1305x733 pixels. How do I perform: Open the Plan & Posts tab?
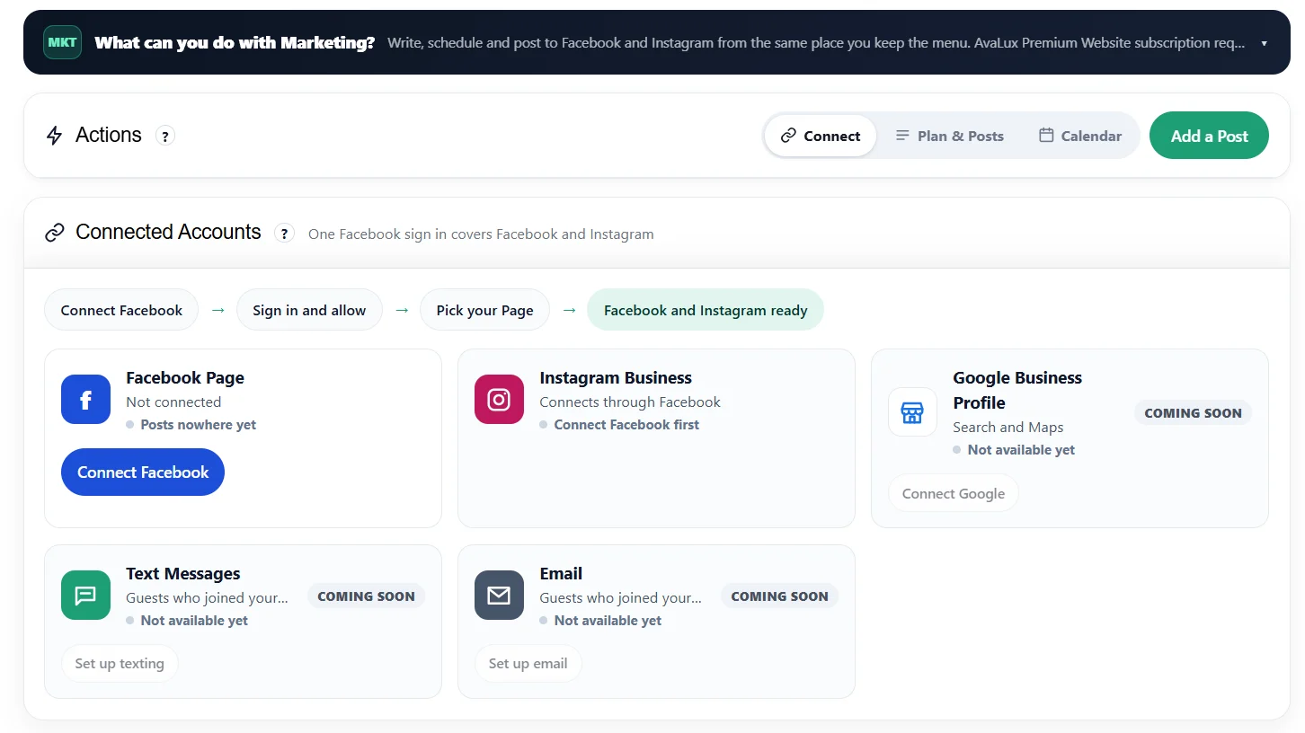tap(950, 136)
